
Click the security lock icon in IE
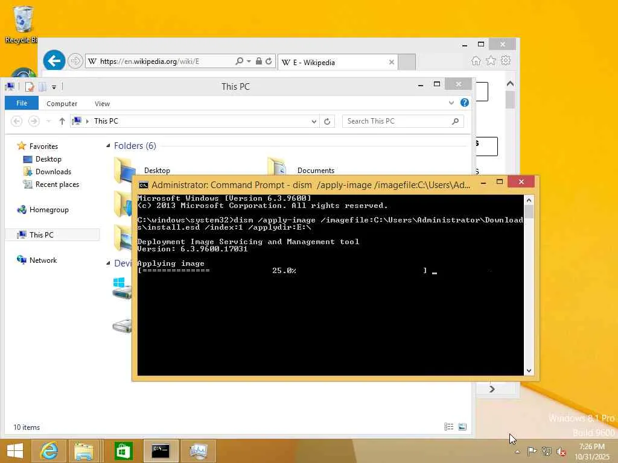pyautogui.click(x=258, y=61)
